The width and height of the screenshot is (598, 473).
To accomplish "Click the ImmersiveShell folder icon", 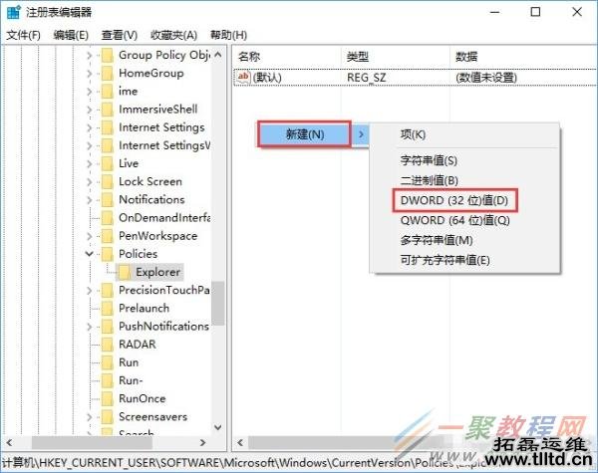I will click(x=108, y=110).
